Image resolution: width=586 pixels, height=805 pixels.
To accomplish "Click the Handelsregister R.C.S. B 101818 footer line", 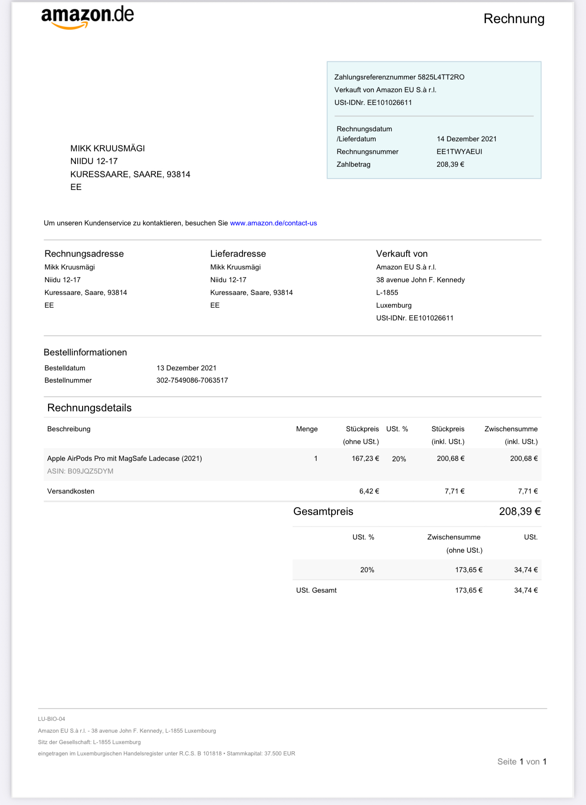I will click(166, 754).
